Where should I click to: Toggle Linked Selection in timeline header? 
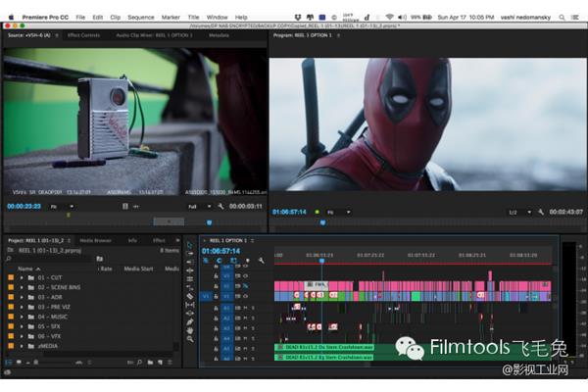pyautogui.click(x=233, y=261)
